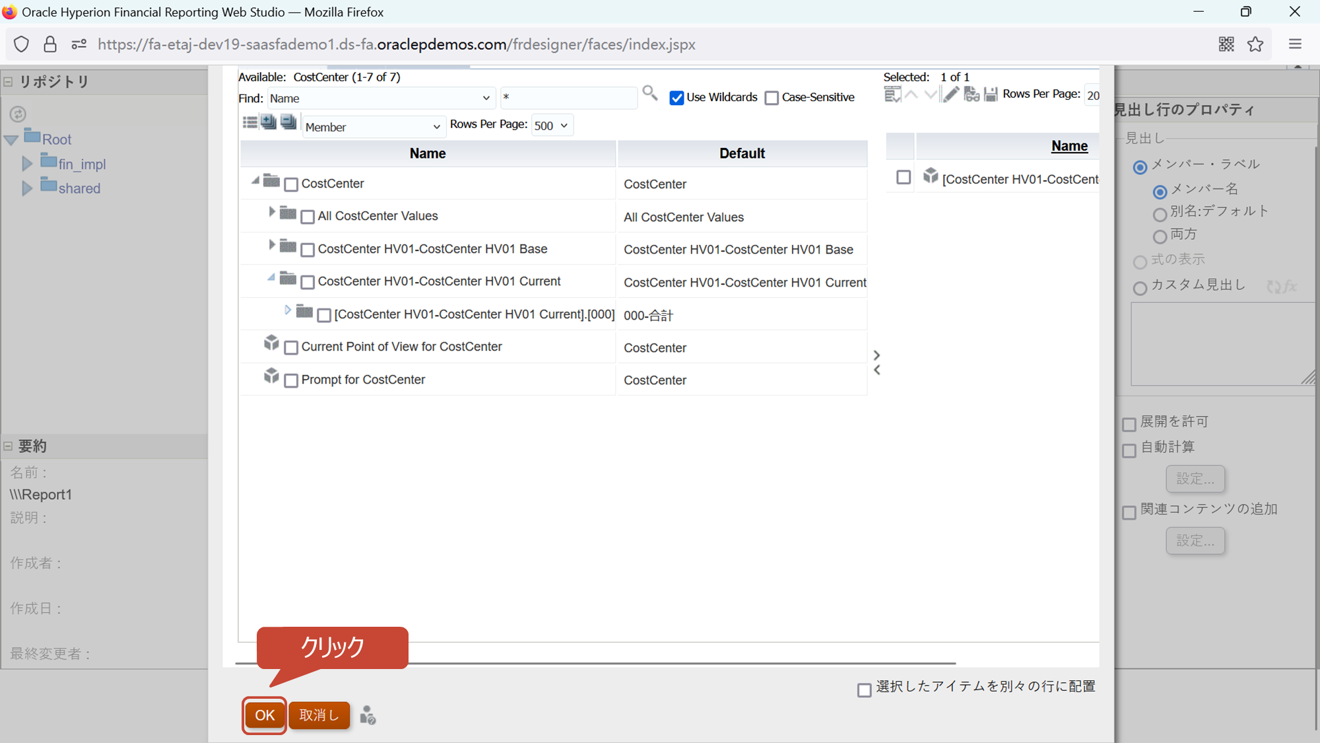Click the magnifier search icon beside Find
This screenshot has height=743, width=1320.
click(x=649, y=94)
